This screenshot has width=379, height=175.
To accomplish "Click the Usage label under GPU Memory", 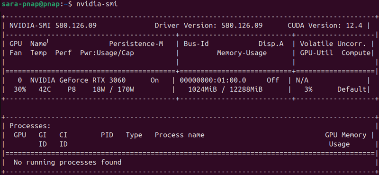I will click(x=339, y=144).
